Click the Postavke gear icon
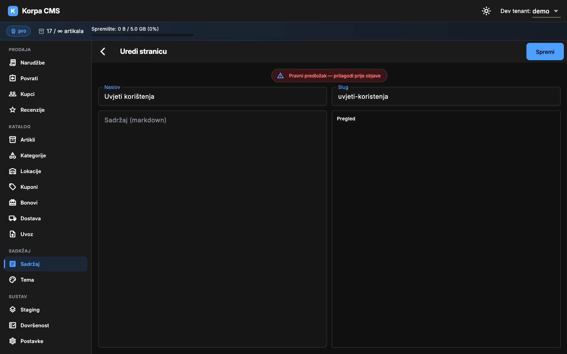Image resolution: width=567 pixels, height=354 pixels. click(x=13, y=341)
